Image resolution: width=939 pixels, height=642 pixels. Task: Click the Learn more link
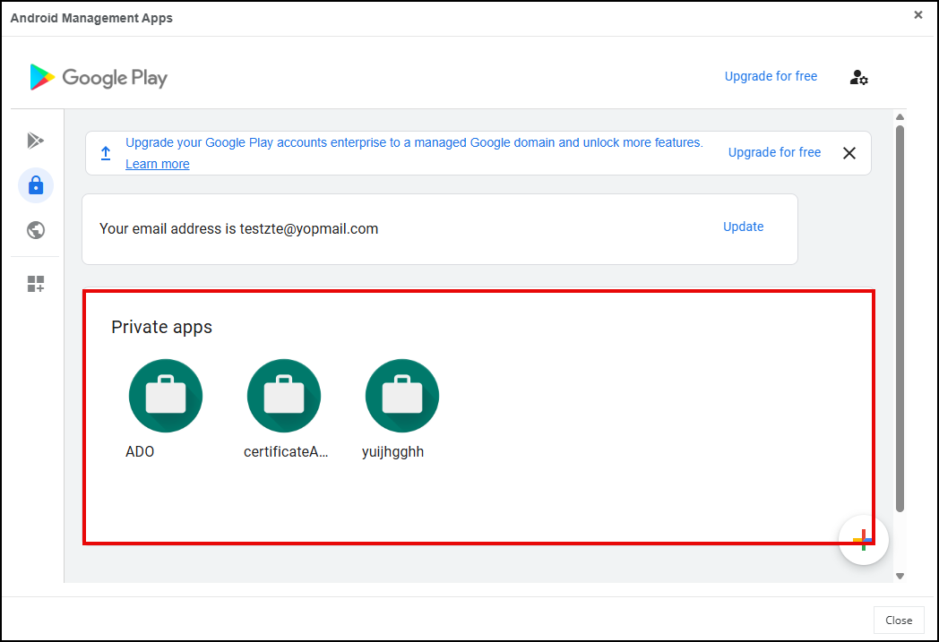(x=158, y=164)
